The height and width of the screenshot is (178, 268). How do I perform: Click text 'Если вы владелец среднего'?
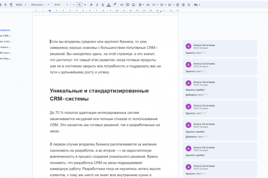tap(73, 42)
